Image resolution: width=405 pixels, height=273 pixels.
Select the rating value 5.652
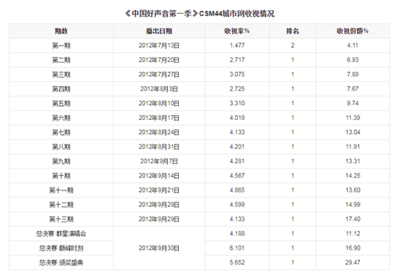click(237, 263)
